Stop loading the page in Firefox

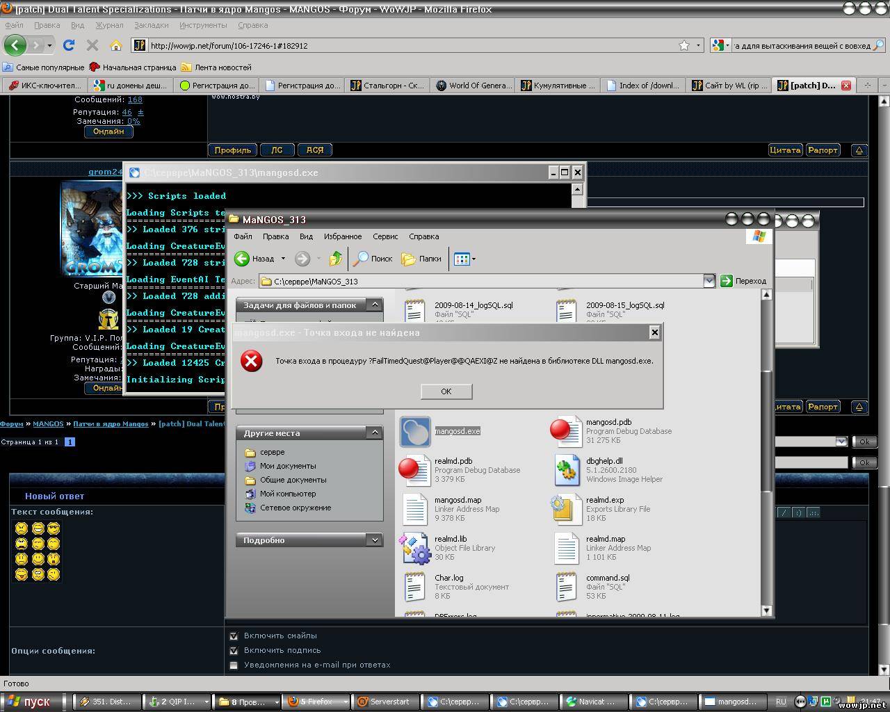[92, 45]
